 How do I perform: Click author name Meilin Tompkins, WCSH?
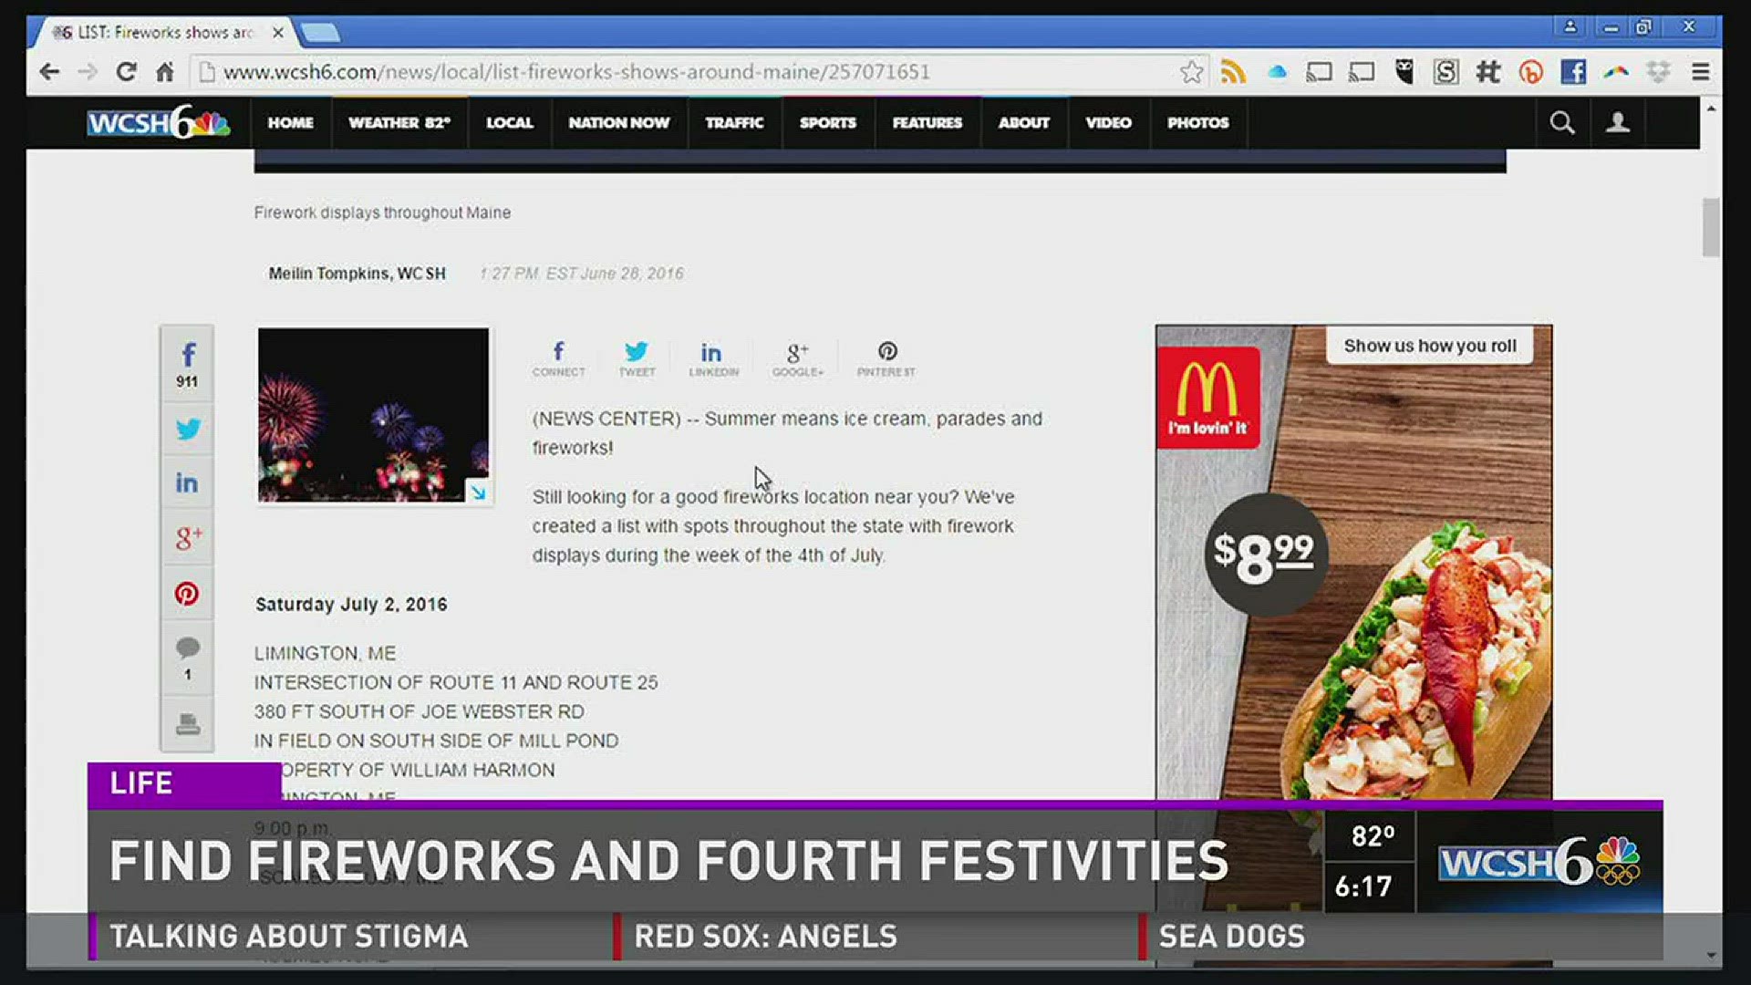pyautogui.click(x=357, y=274)
